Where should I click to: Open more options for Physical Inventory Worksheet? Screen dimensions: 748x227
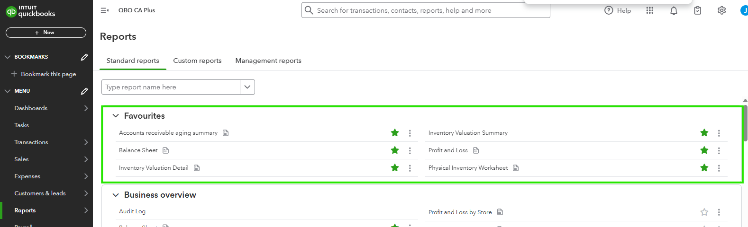coord(719,168)
